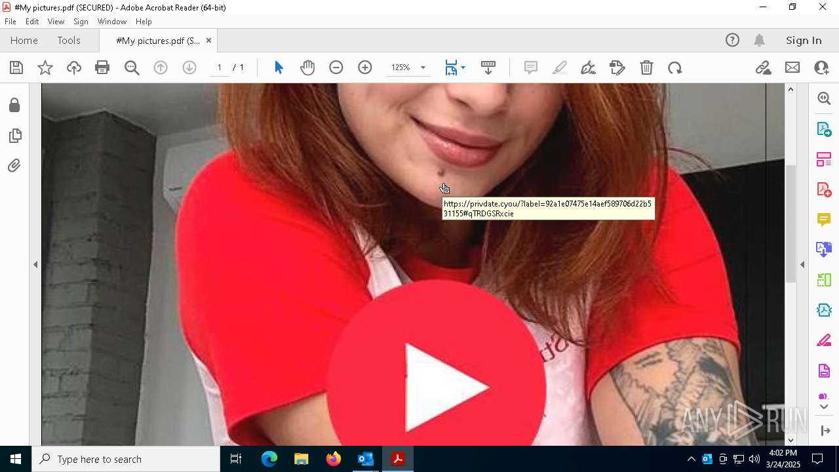Open Export PDF tool in right pane
Screen dimensions: 839x472
(x=824, y=128)
